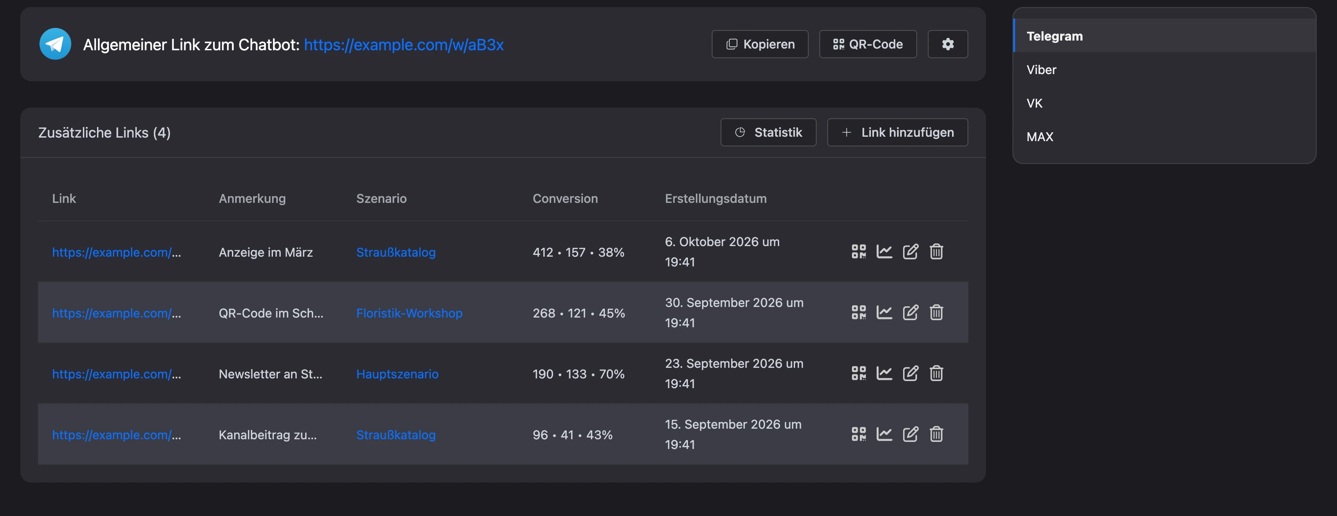Edit the Newsletter link row
The width and height of the screenshot is (1337, 516).
click(910, 373)
